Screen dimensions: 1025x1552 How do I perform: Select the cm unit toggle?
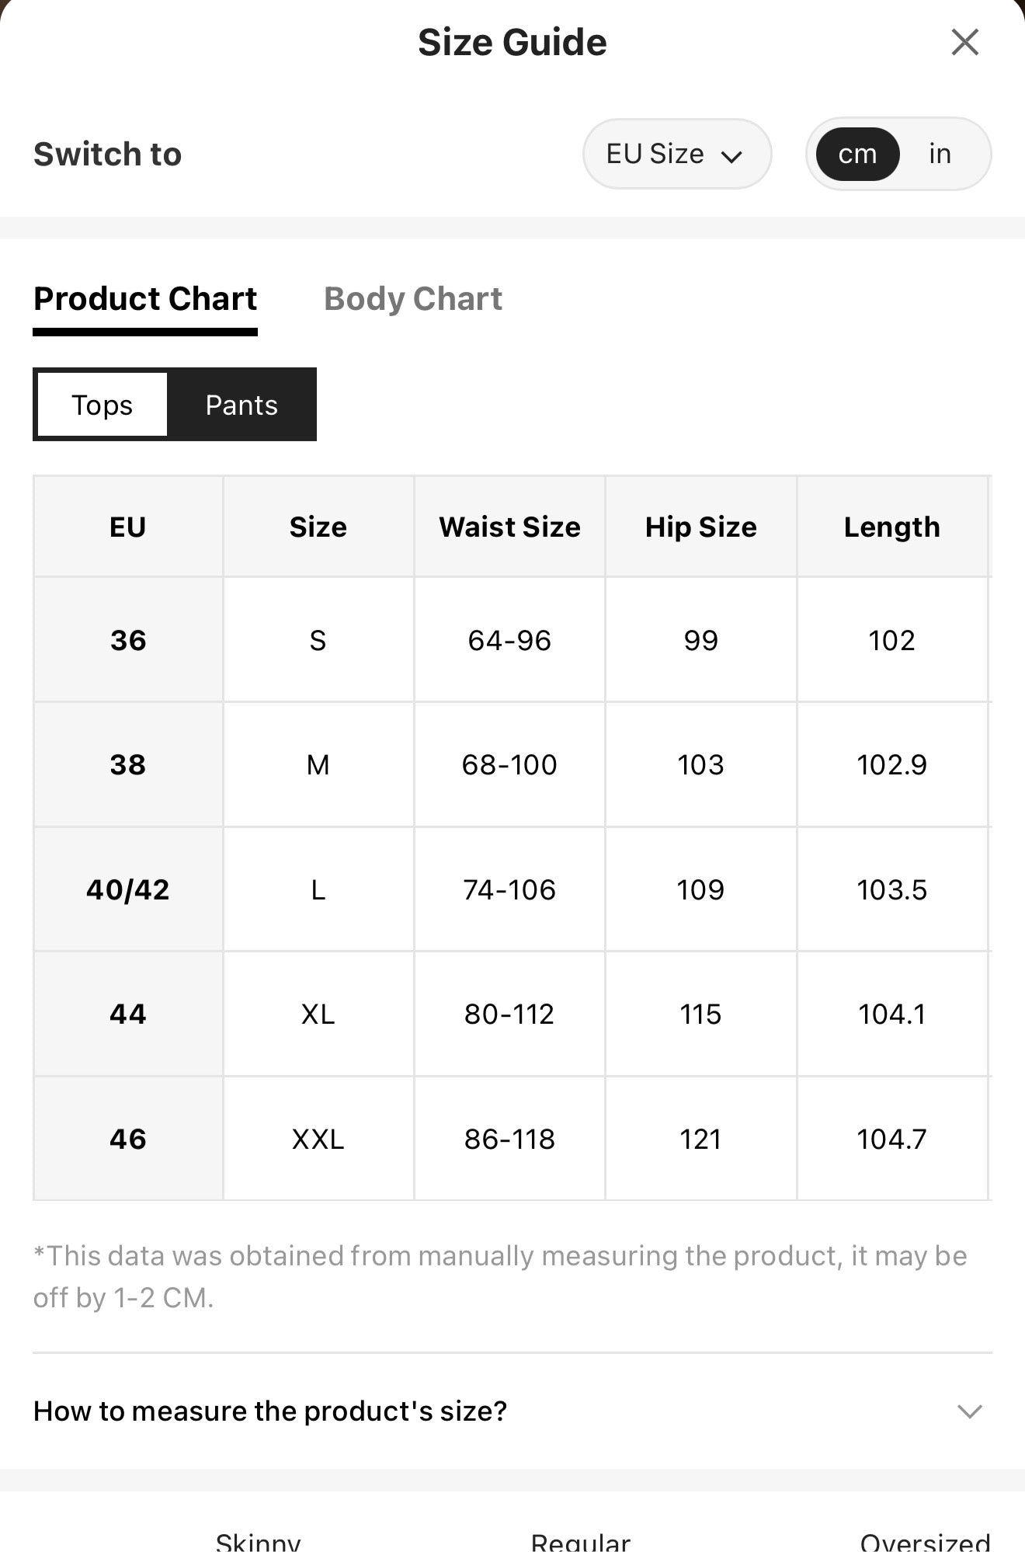pos(857,154)
